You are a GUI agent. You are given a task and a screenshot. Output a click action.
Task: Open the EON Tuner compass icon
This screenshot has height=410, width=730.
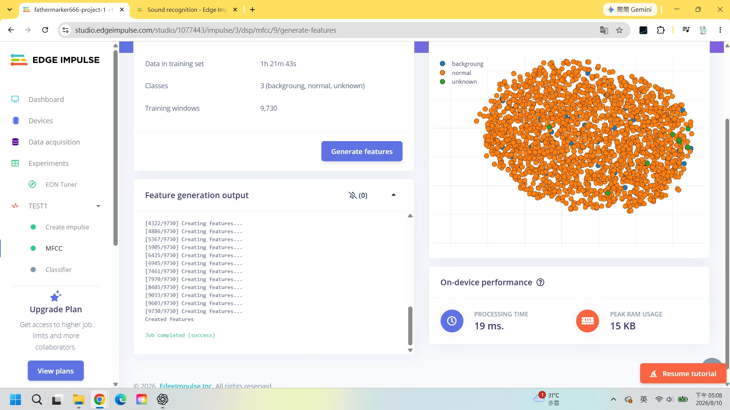click(x=32, y=184)
